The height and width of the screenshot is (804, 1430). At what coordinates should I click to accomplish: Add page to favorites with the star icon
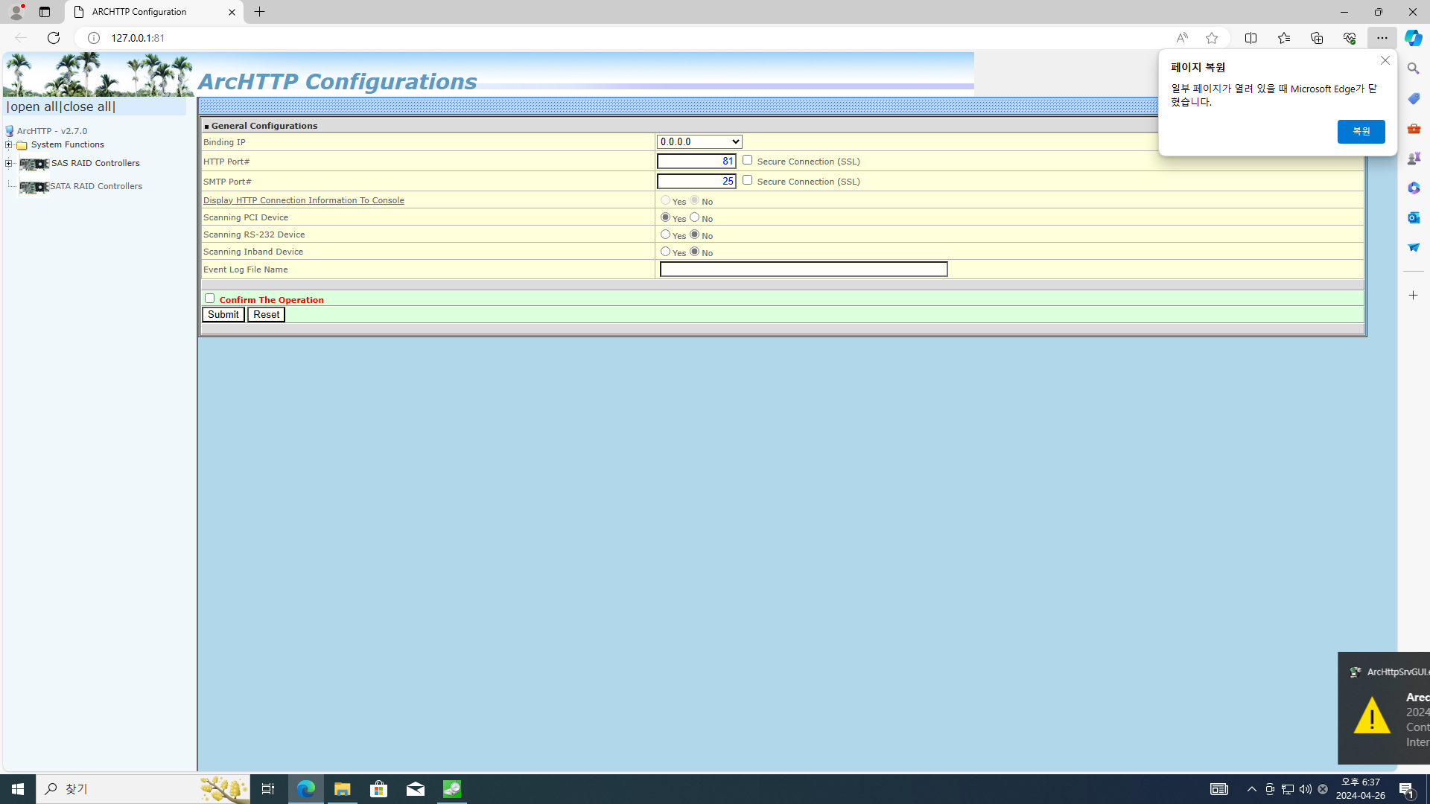pyautogui.click(x=1212, y=38)
